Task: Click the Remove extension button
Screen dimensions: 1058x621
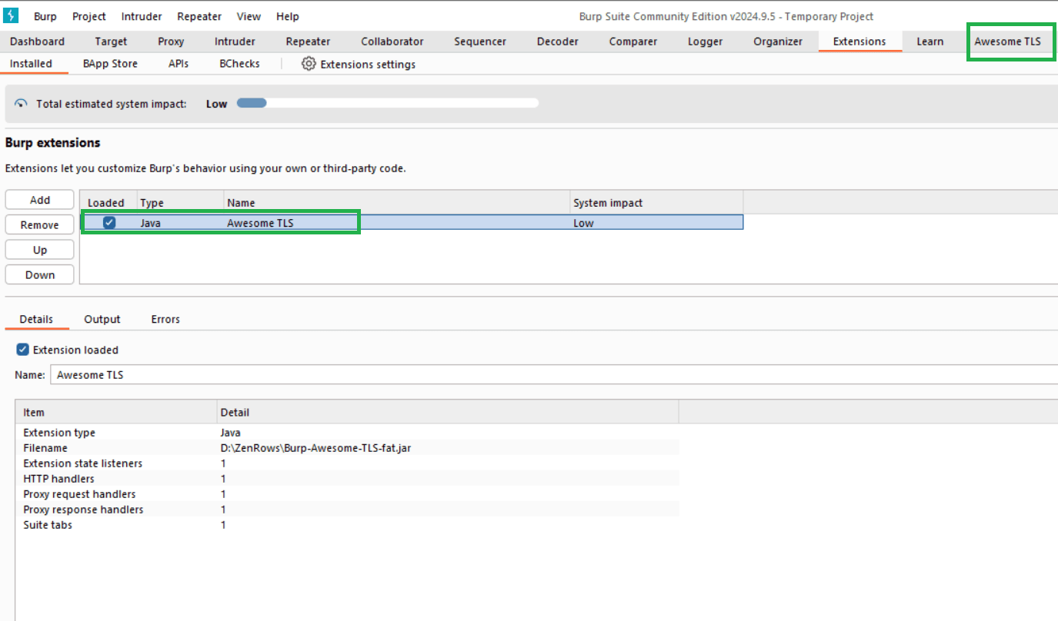Action: click(x=40, y=225)
